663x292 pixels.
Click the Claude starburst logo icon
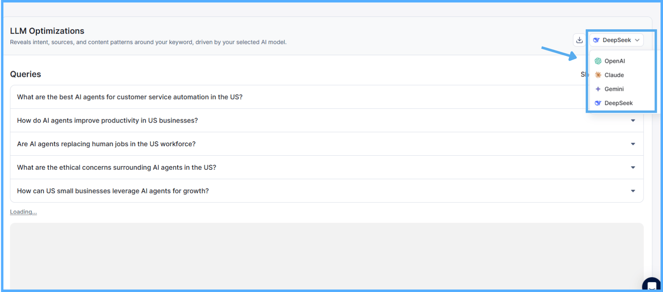598,75
